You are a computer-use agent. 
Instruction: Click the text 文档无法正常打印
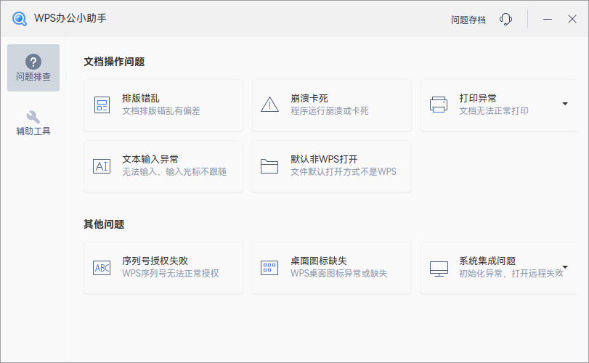[x=494, y=111]
